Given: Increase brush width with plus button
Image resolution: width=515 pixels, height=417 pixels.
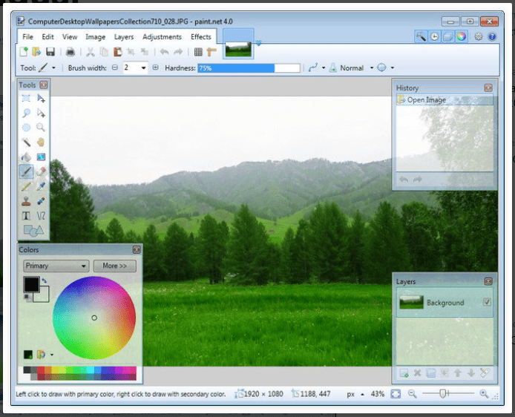Looking at the screenshot, I should (155, 68).
